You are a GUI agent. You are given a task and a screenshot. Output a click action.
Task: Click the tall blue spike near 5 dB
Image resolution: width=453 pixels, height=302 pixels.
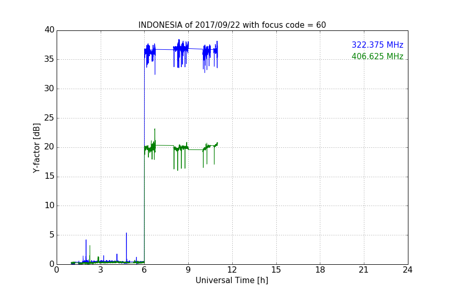[x=126, y=247]
